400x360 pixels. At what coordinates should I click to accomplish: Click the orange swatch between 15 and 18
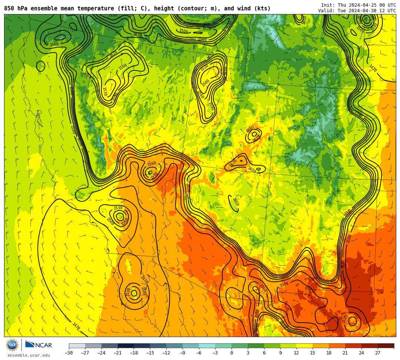(321, 346)
